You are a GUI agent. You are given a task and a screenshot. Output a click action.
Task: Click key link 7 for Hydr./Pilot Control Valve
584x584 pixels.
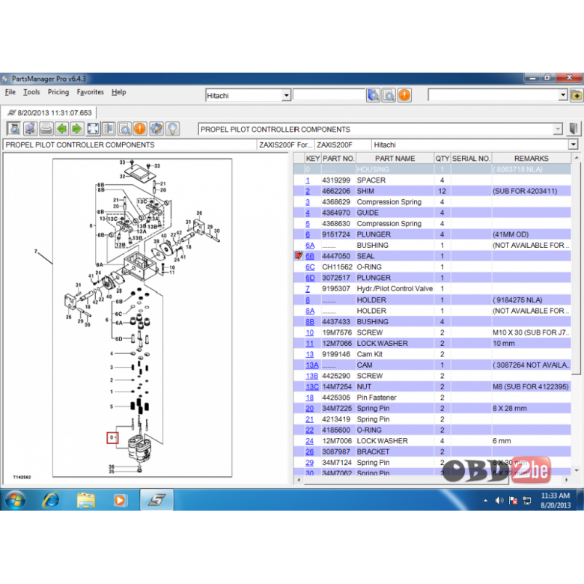307,289
